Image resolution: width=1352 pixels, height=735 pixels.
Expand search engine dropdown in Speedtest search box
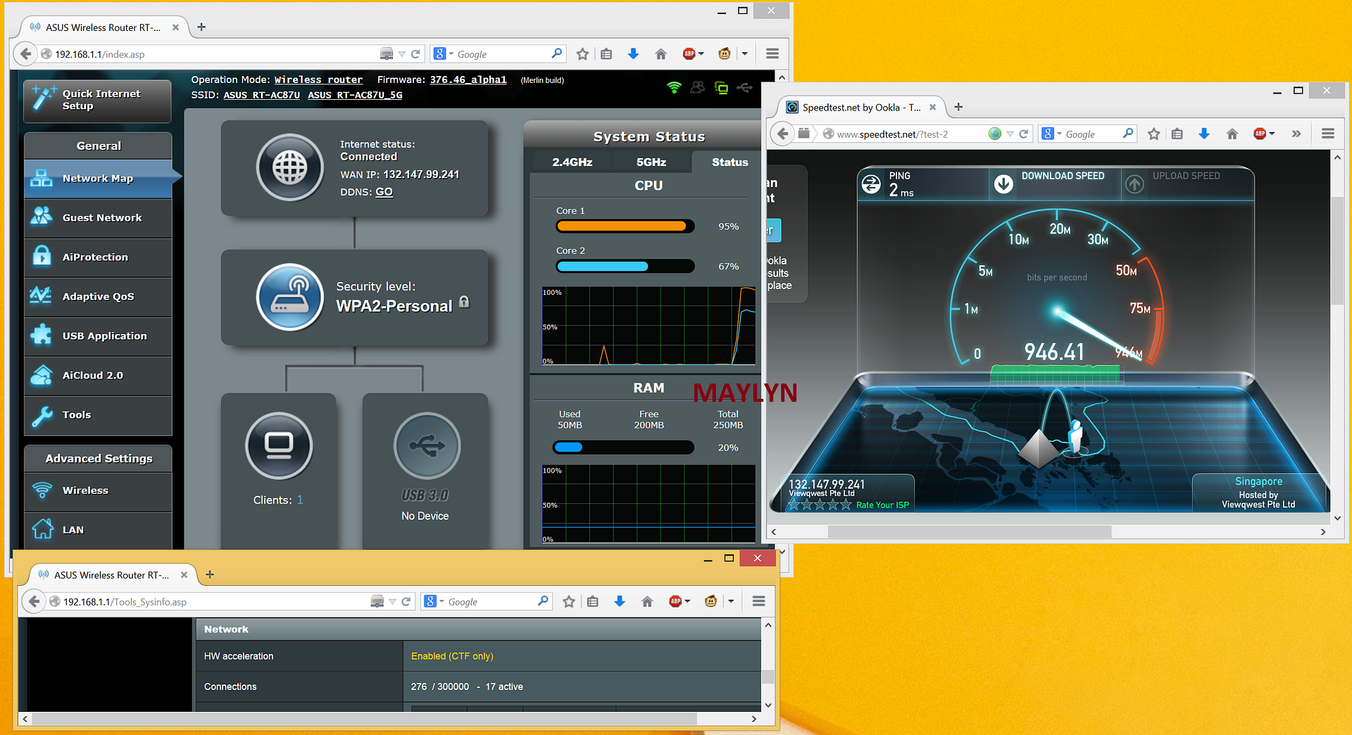1059,134
